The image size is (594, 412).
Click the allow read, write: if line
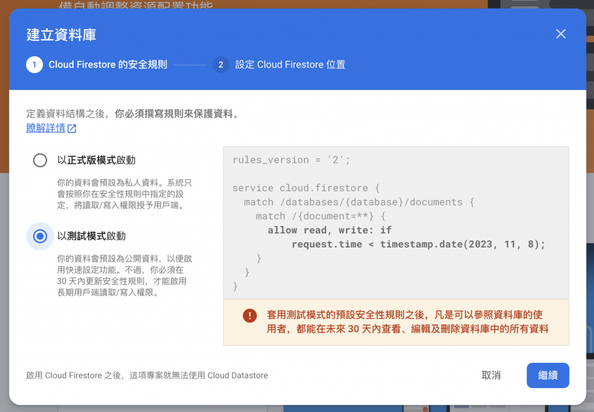point(329,230)
